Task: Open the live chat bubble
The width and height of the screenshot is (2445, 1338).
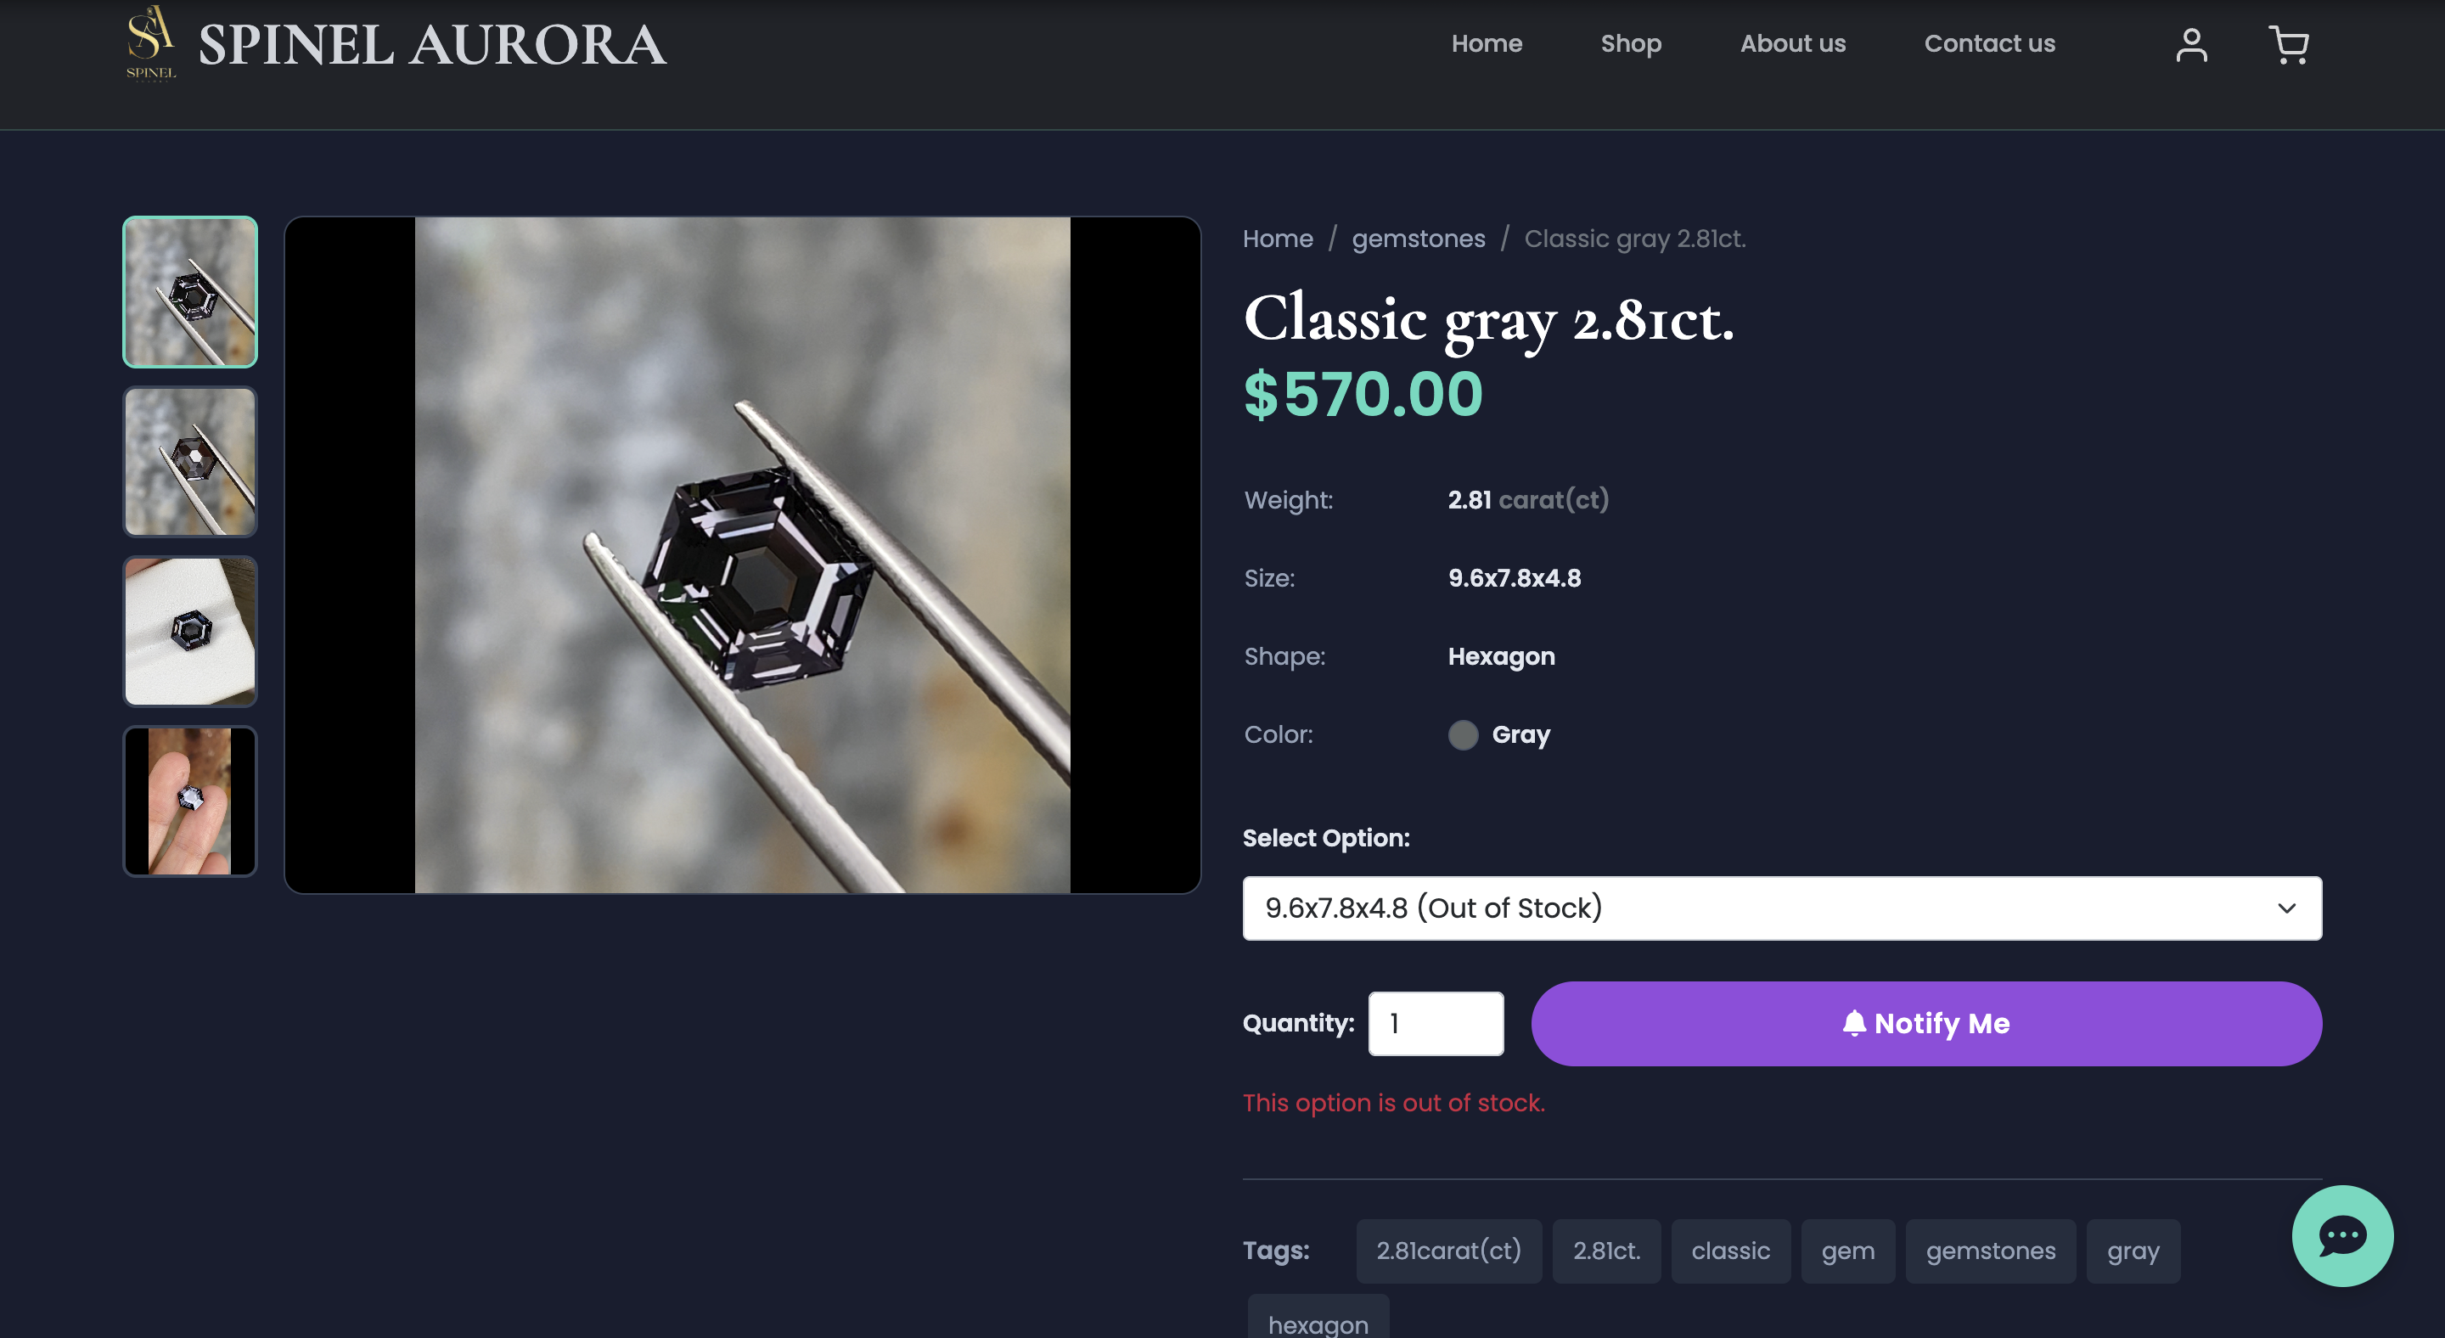Action: (2341, 1235)
